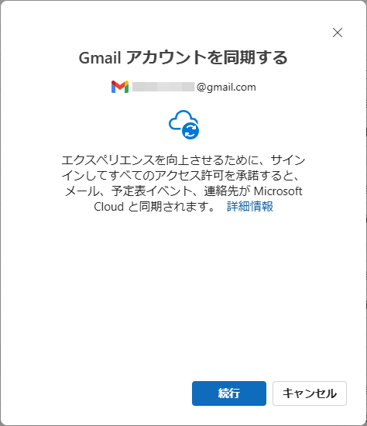Screen dimensions: 367x426
Task: Click the word Gmail in the heading
Action: [100, 58]
